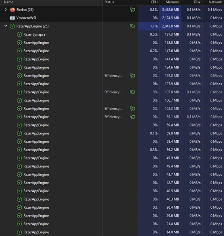Click the Disk column header

coord(197,2)
